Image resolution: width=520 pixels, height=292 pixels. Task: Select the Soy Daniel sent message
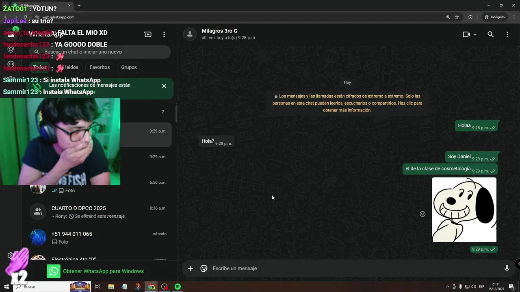(471, 157)
